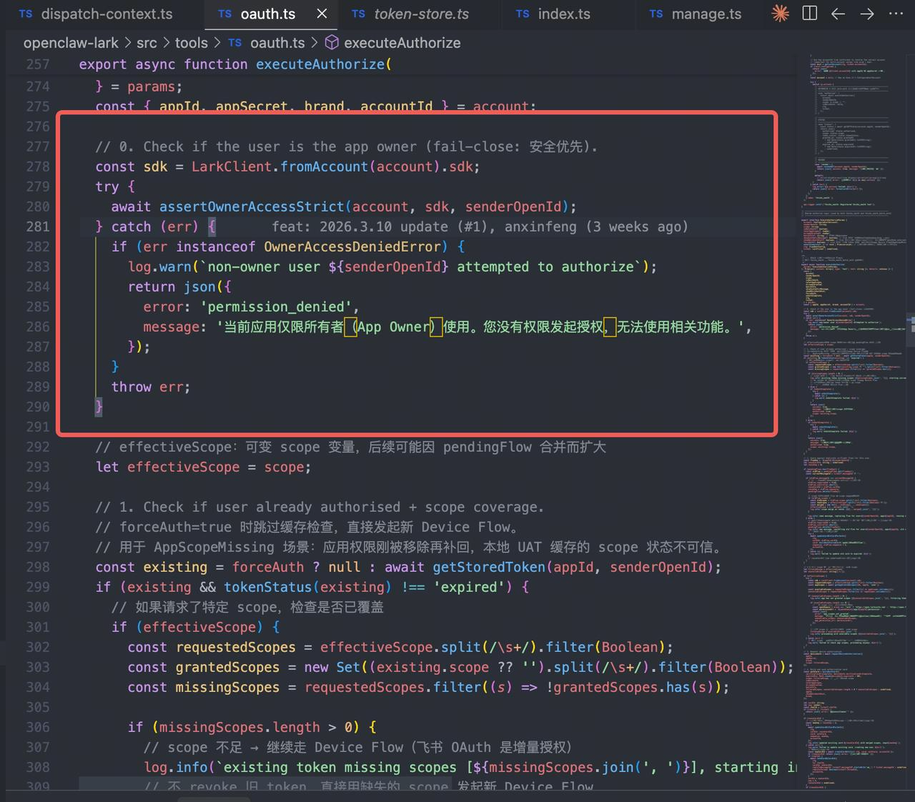Screen dimensions: 915x802
Task: Go forward with right arrow icon
Action: point(867,14)
